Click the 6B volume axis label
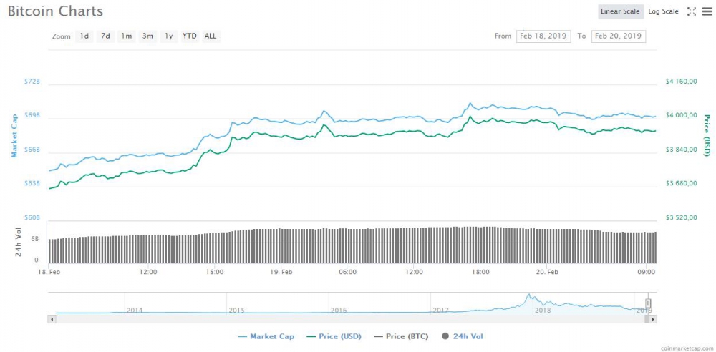 35,239
